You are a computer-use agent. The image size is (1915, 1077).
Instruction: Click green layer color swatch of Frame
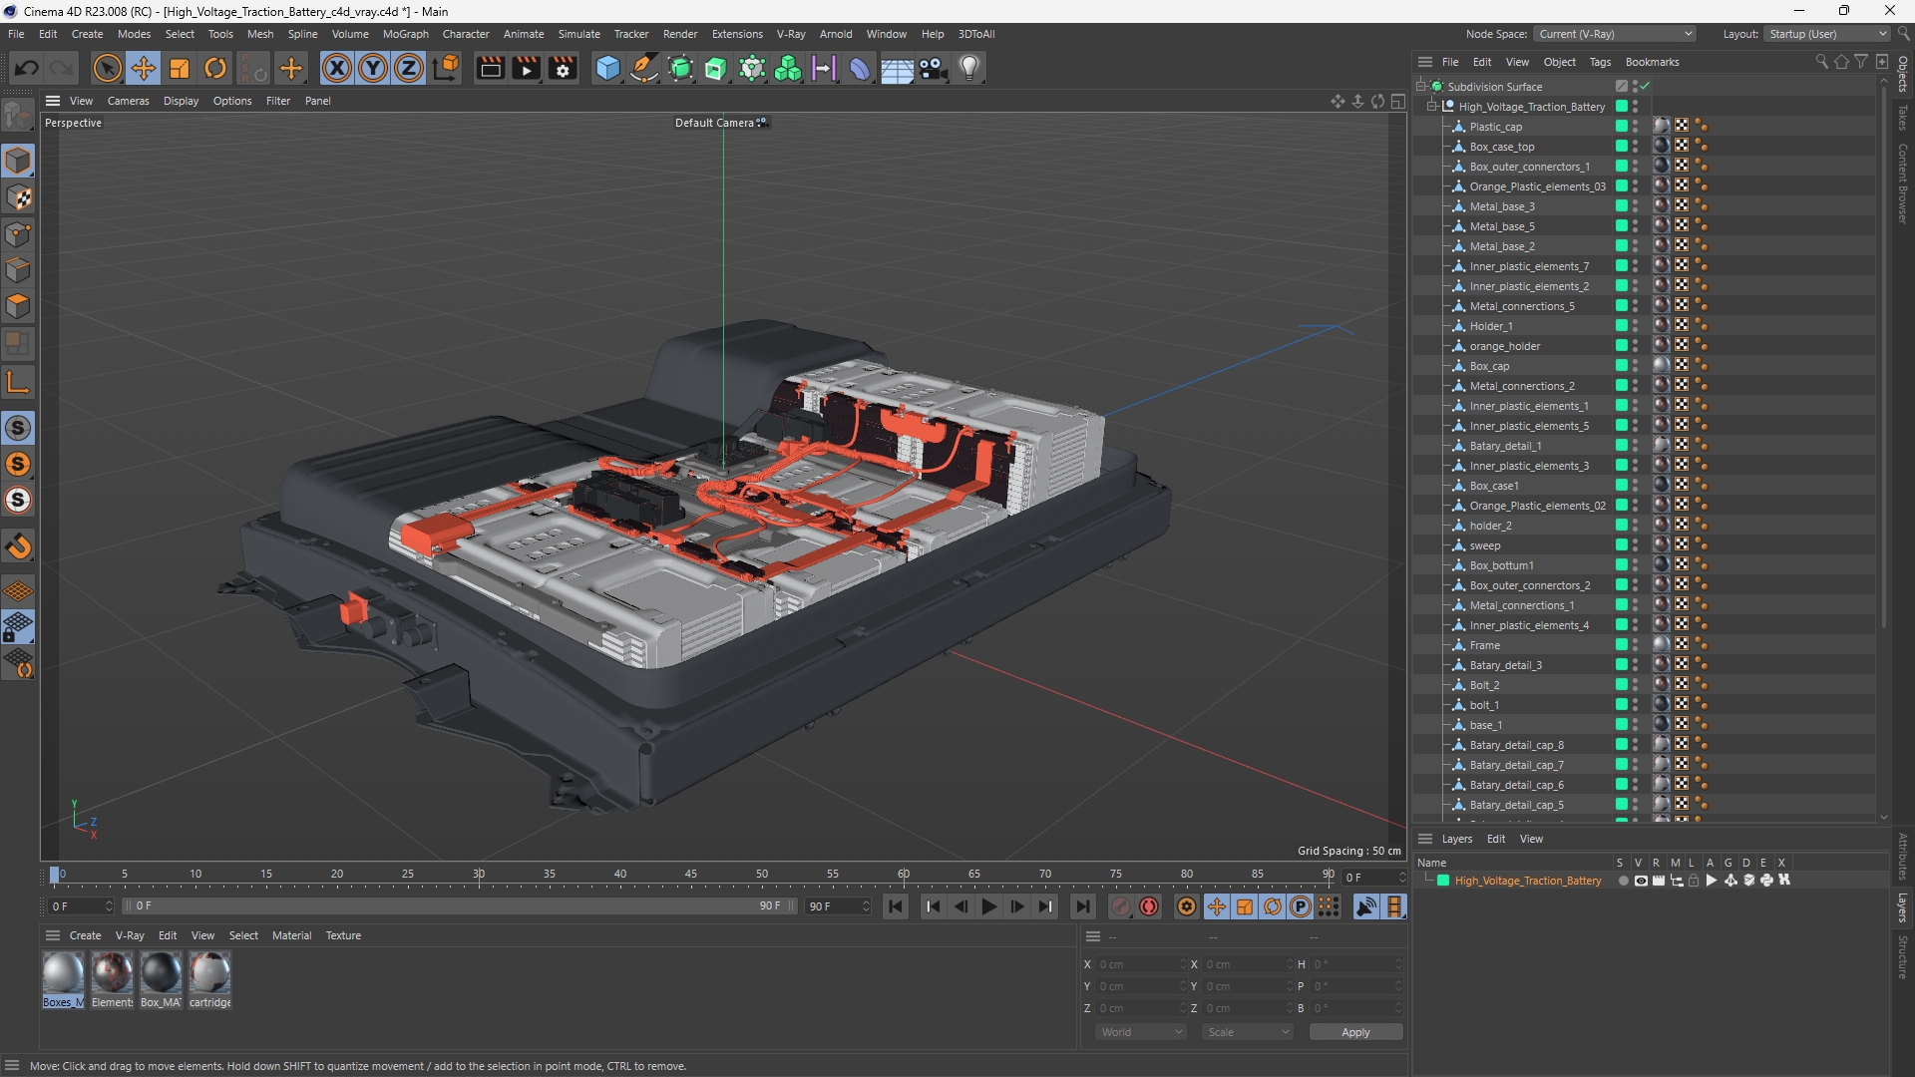point(1622,645)
